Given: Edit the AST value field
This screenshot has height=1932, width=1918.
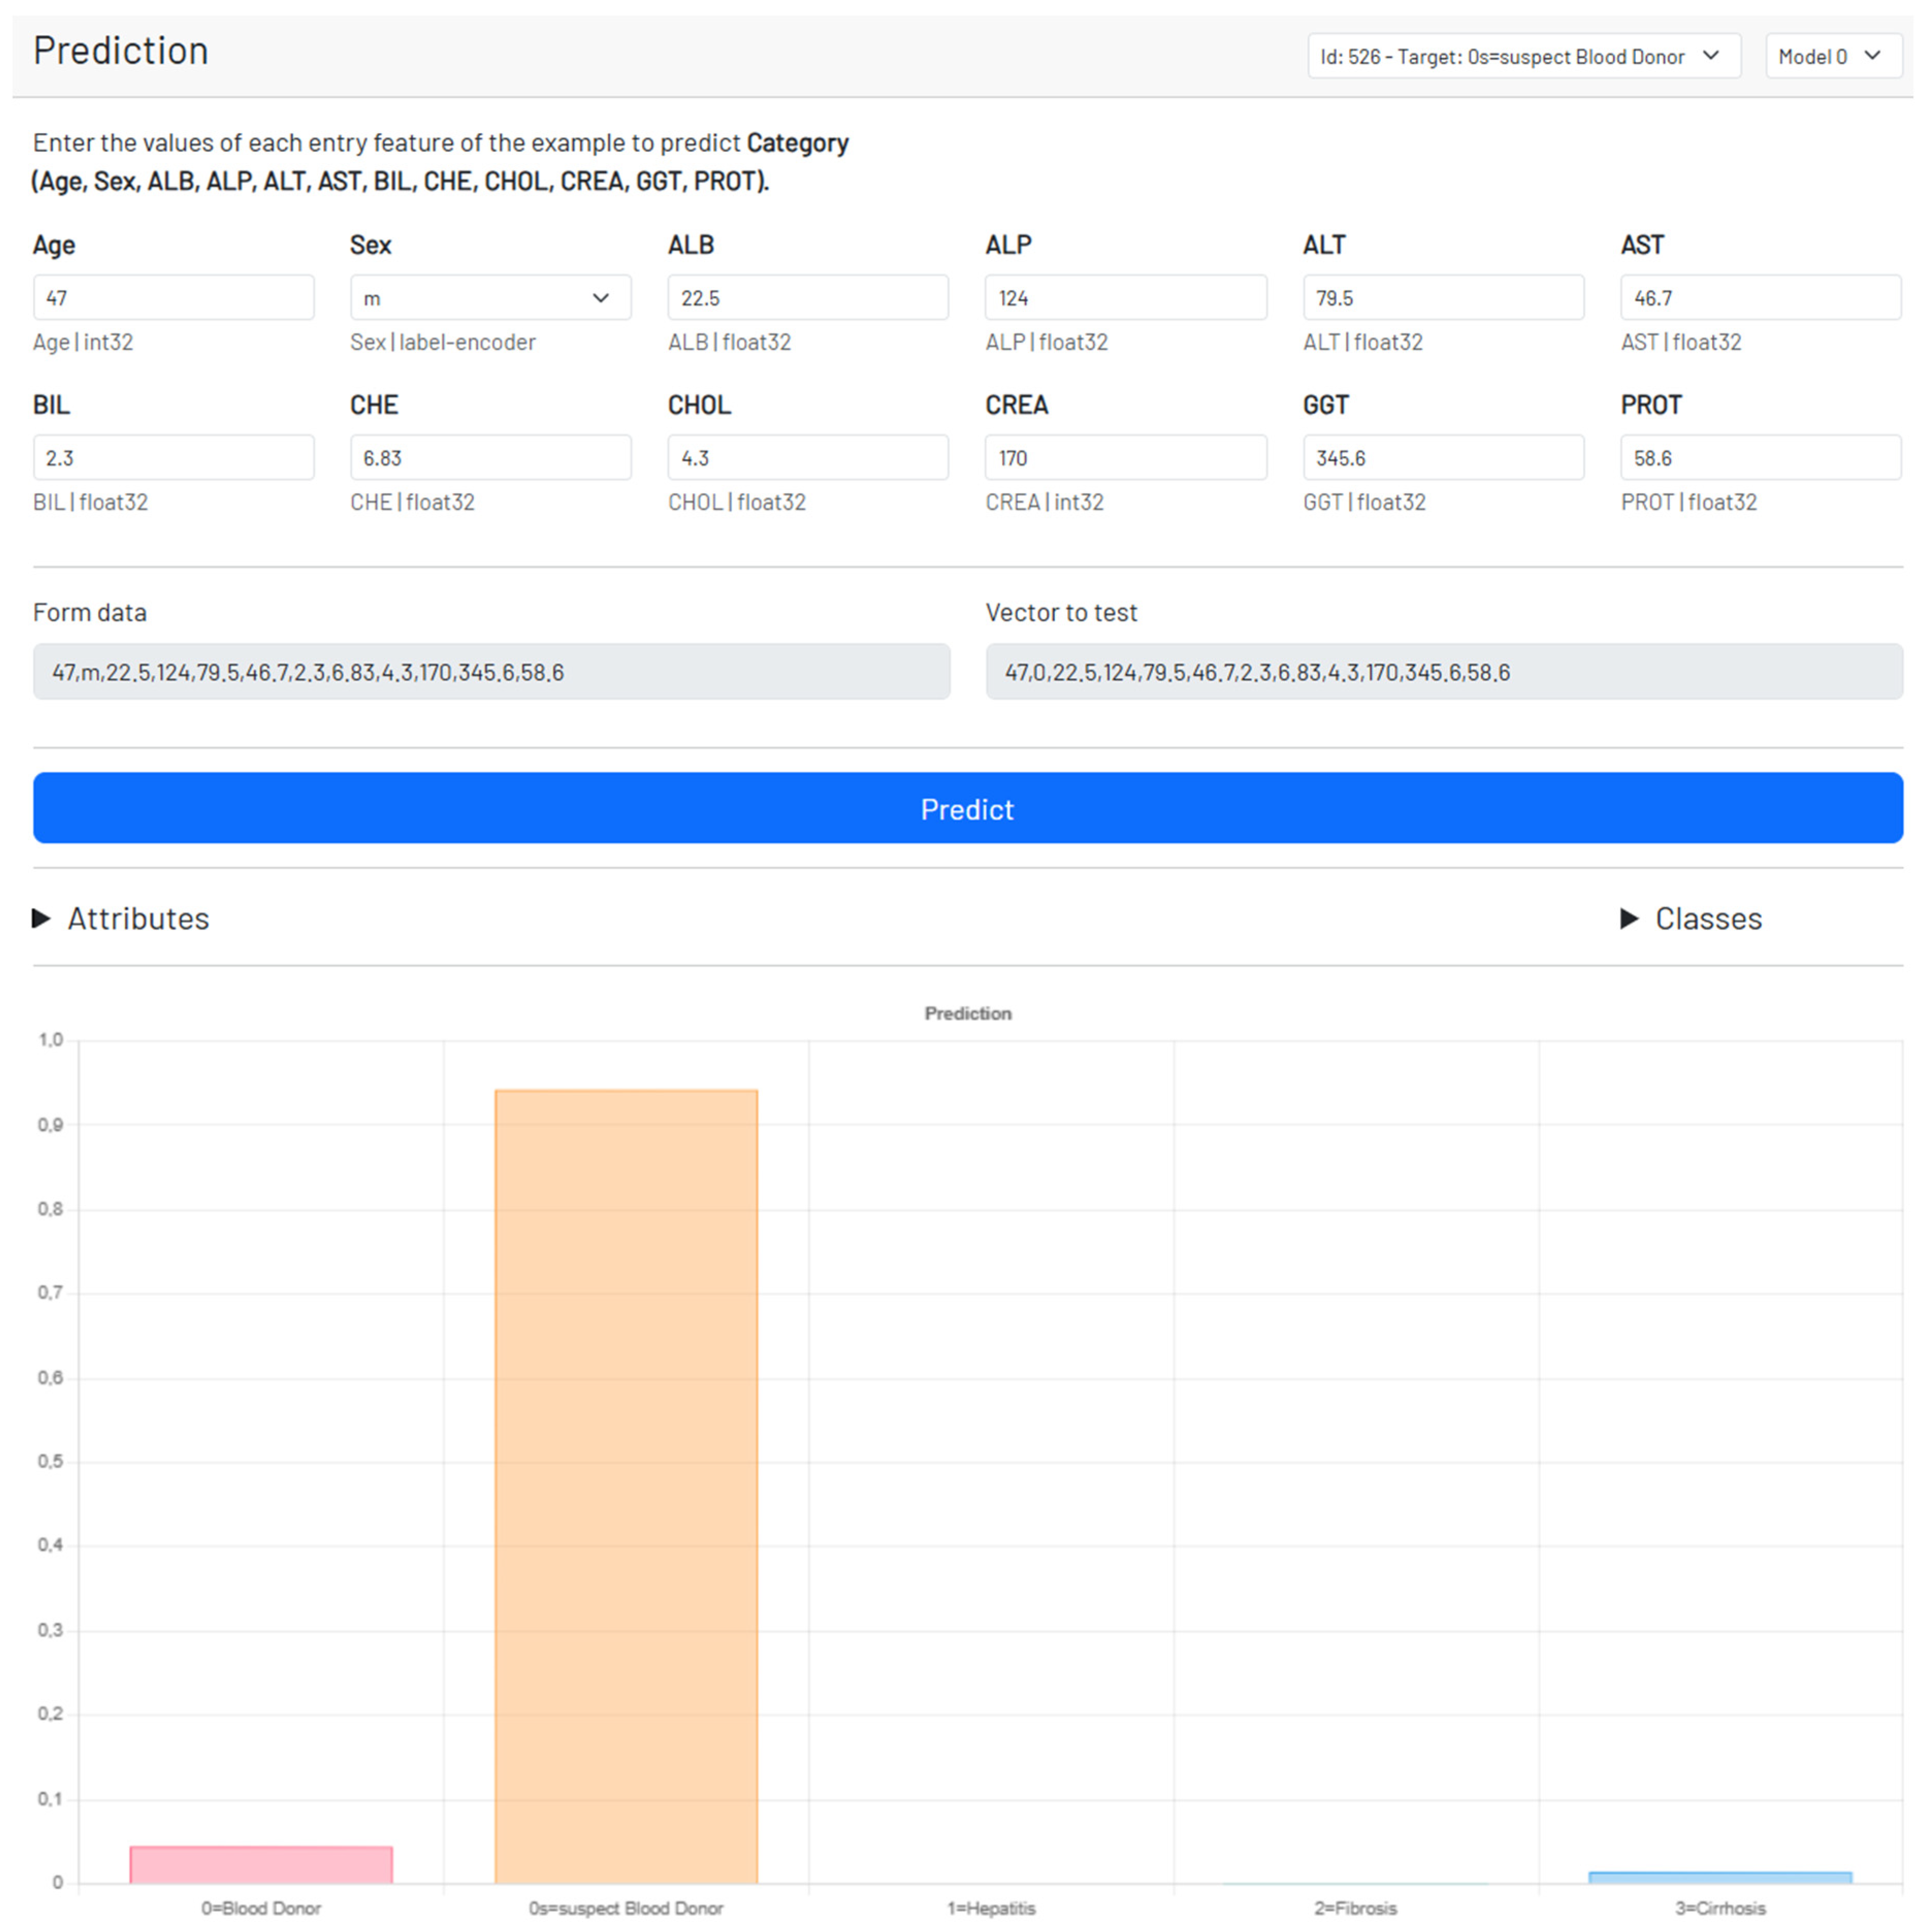Looking at the screenshot, I should [1759, 298].
